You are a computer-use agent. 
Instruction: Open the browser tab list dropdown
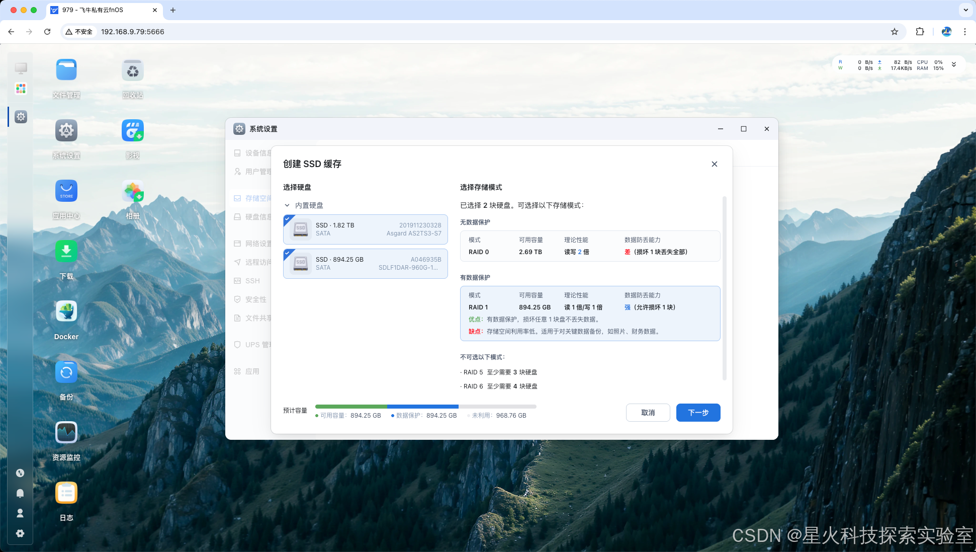pos(965,10)
